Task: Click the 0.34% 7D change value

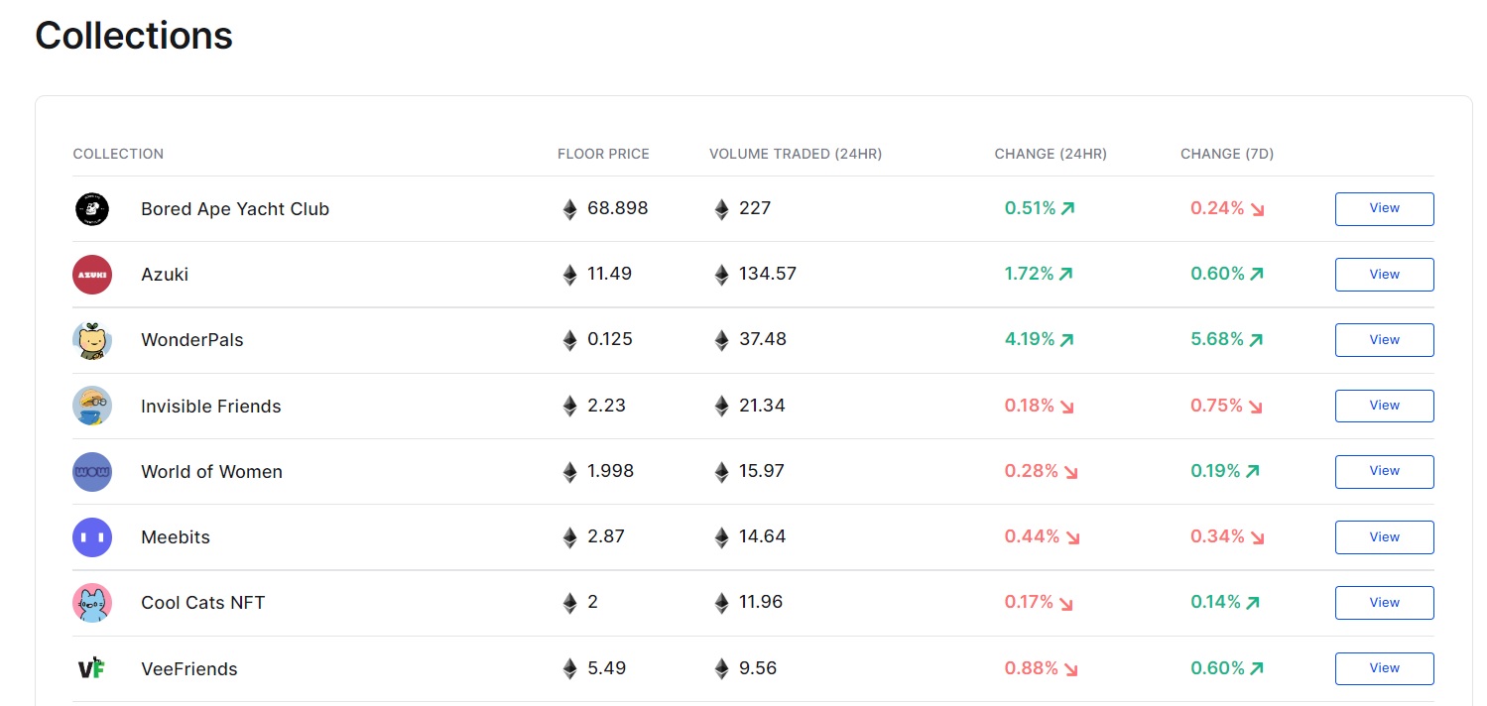Action: tap(1218, 536)
